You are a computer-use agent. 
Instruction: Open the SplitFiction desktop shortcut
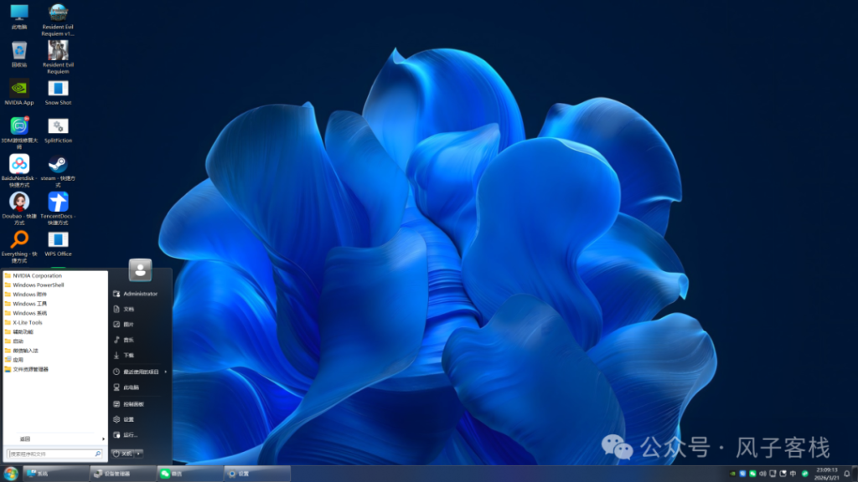[58, 126]
